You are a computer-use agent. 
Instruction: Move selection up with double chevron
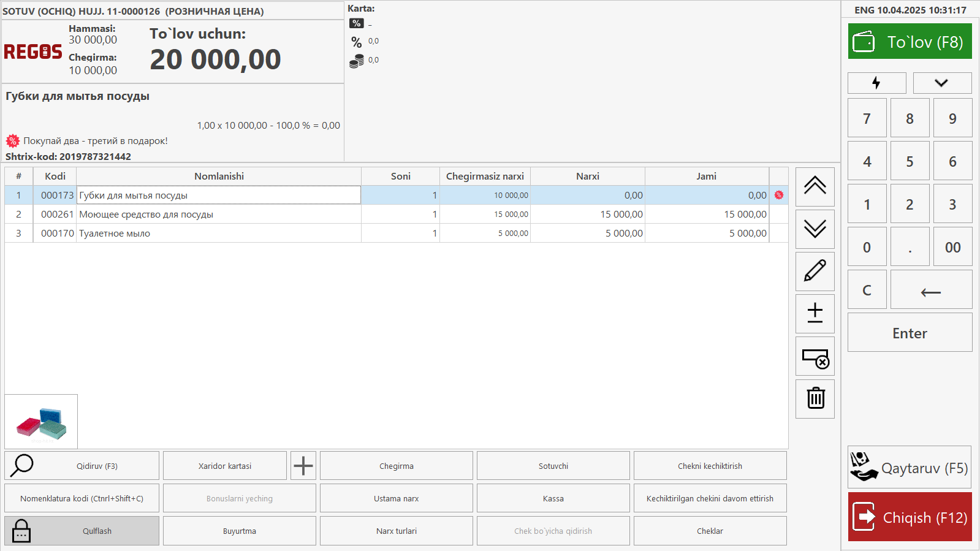(815, 186)
